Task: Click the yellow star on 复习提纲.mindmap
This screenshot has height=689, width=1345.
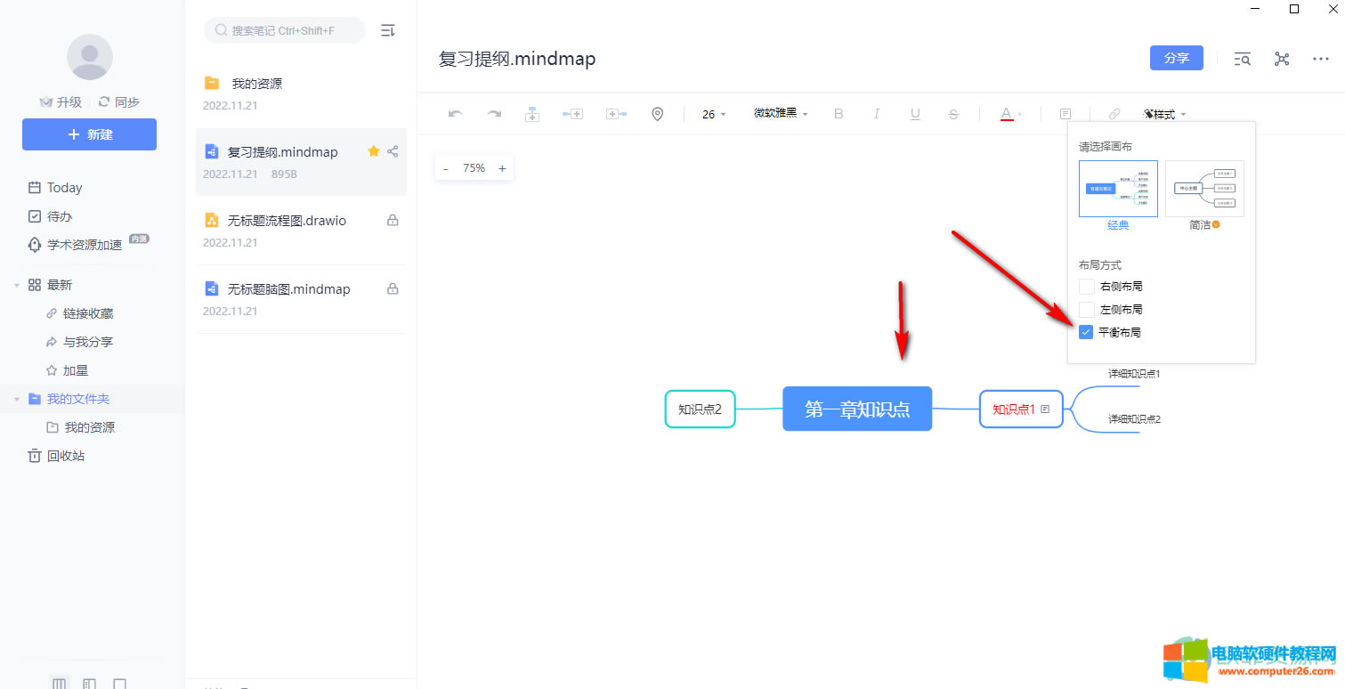Action: point(374,151)
